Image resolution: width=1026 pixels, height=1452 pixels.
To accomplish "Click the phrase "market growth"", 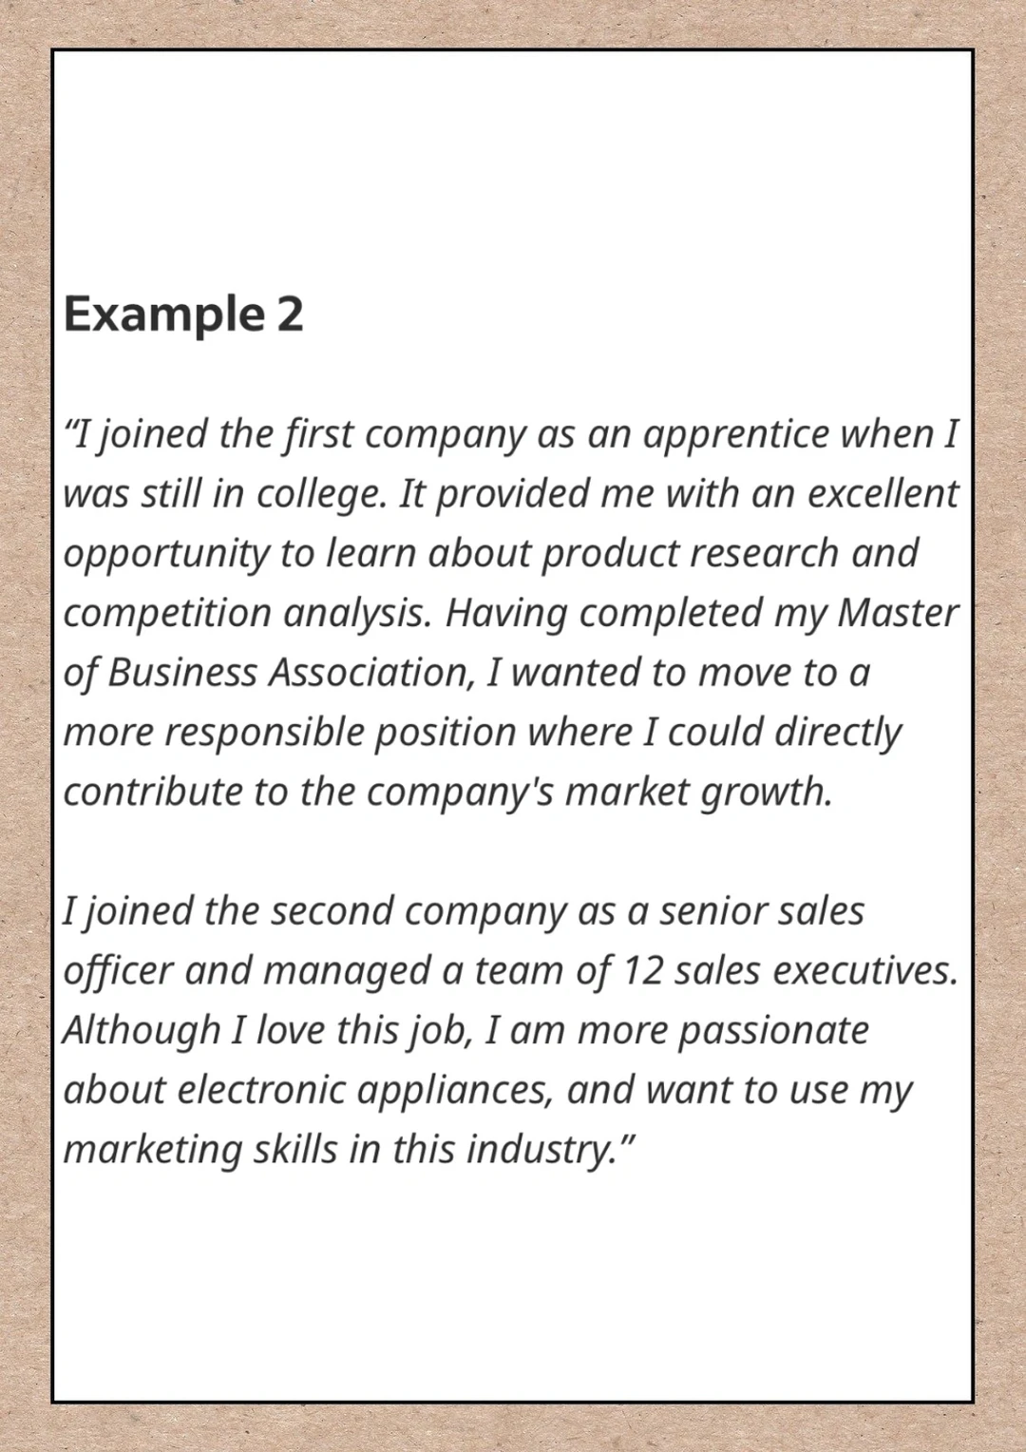I will coord(698,793).
